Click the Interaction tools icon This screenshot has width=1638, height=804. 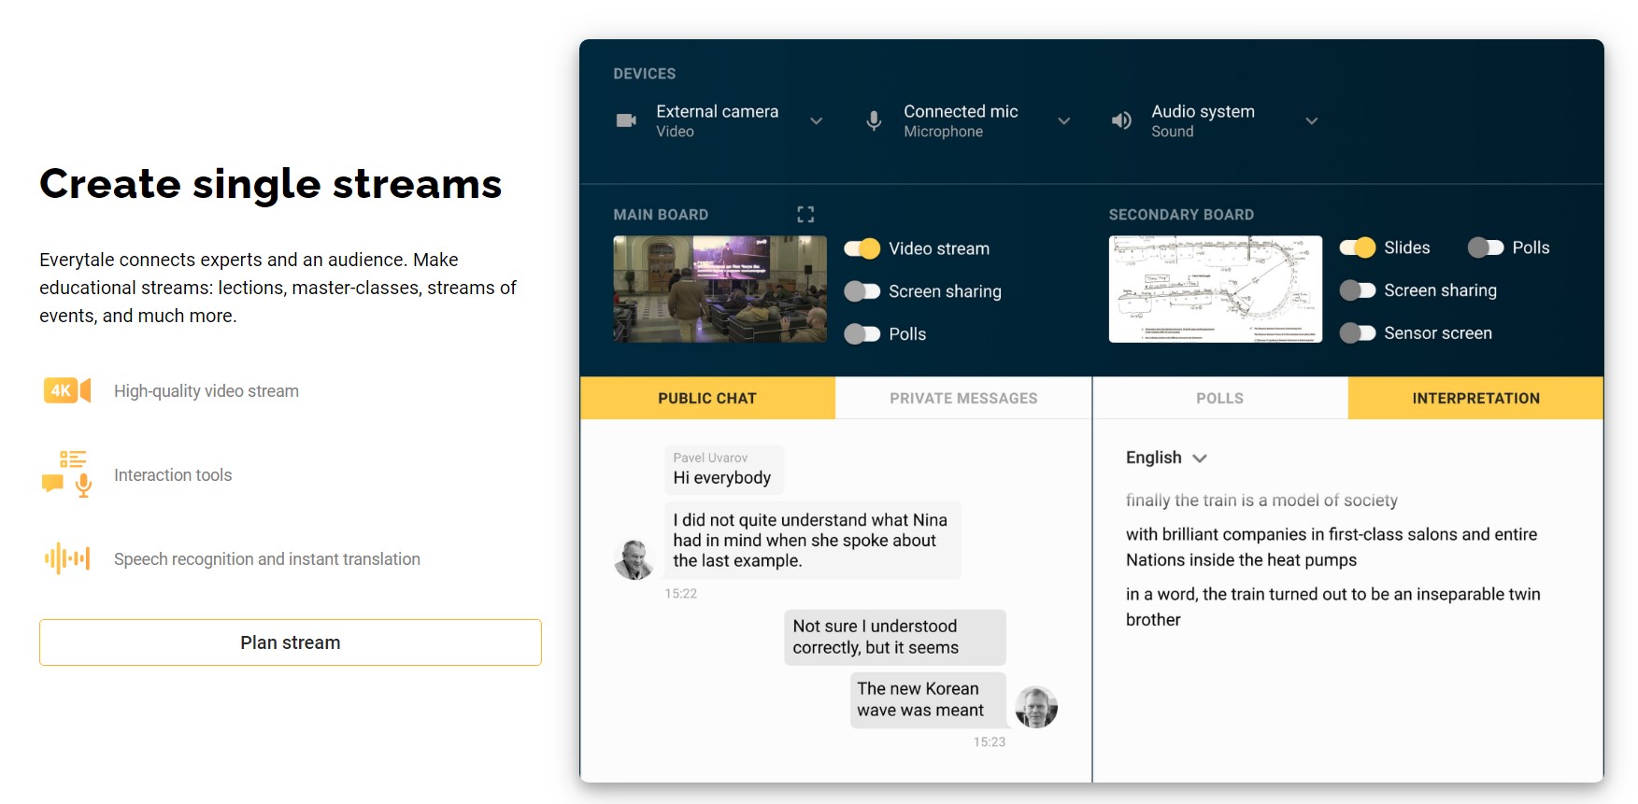coord(67,473)
